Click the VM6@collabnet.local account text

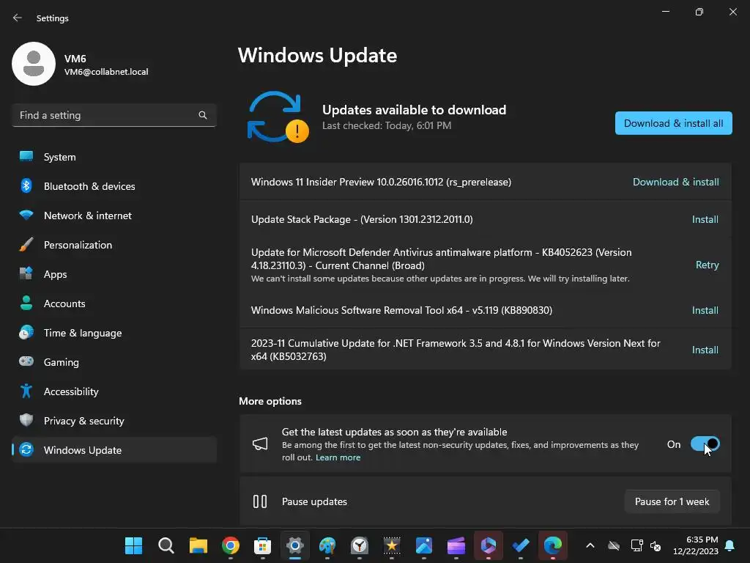(106, 72)
